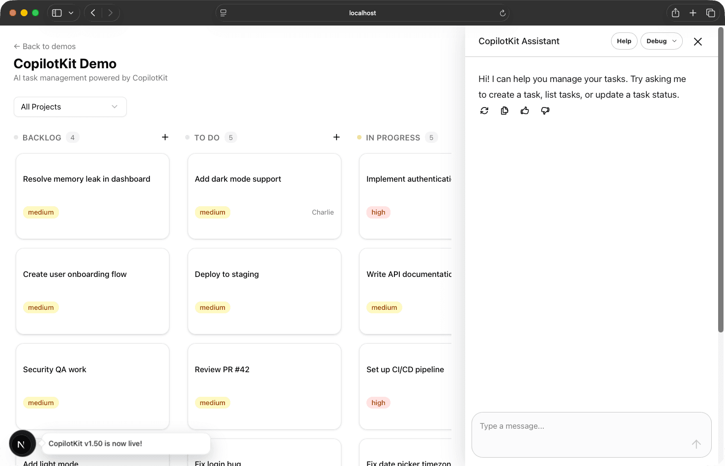Viewport: 725px width, 466px height.
Task: Toggle the medium priority tag on Deploy to staging
Action: [213, 307]
